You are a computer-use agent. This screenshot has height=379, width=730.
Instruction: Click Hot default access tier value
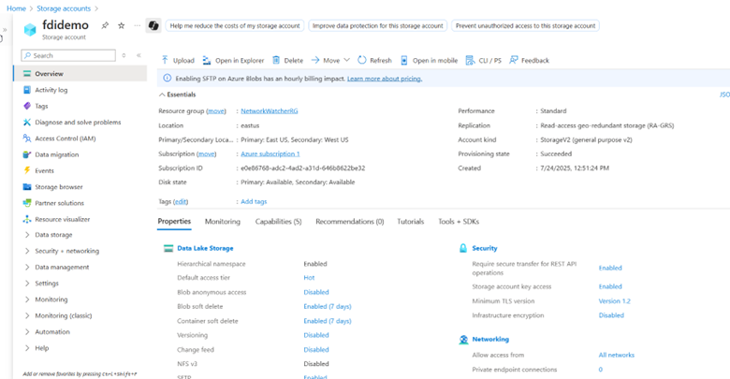pos(309,278)
